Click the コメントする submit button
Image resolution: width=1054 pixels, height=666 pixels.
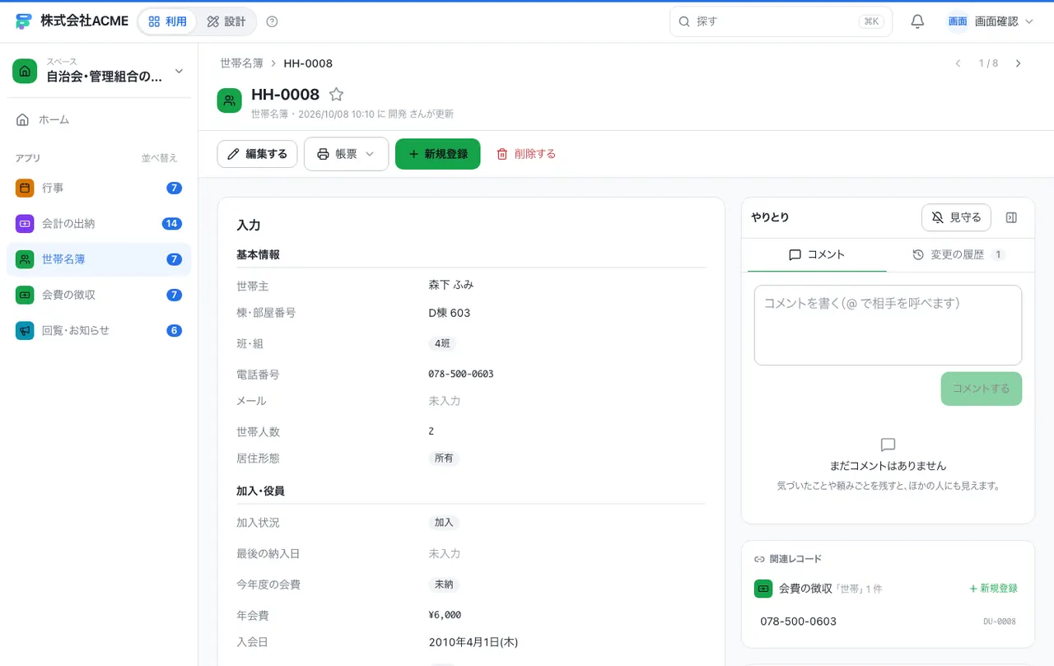click(981, 389)
